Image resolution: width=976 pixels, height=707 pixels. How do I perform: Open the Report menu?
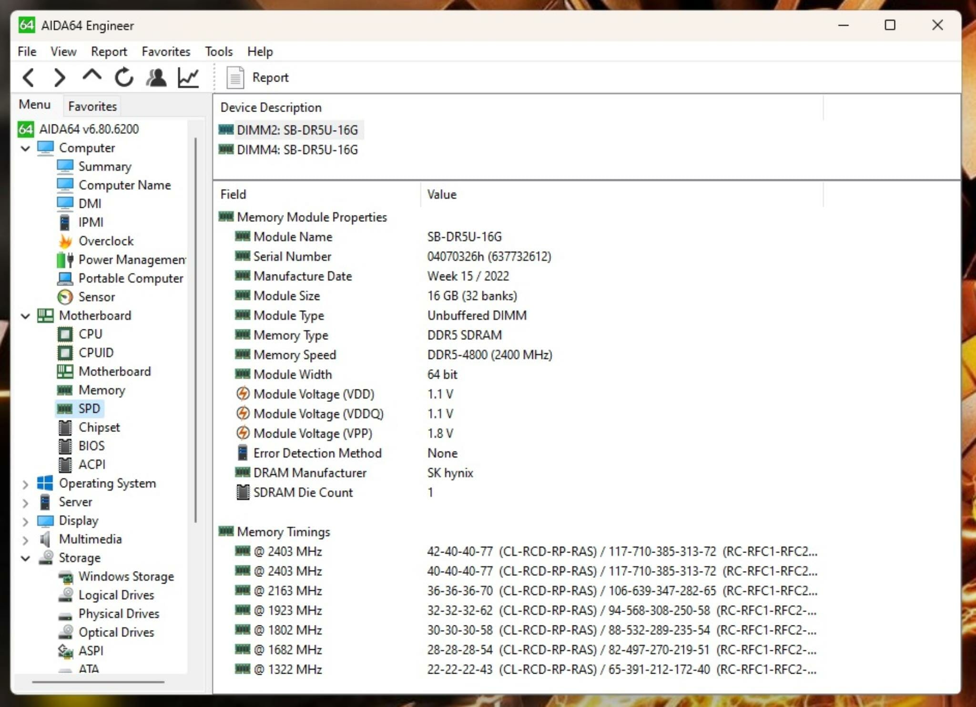(109, 51)
